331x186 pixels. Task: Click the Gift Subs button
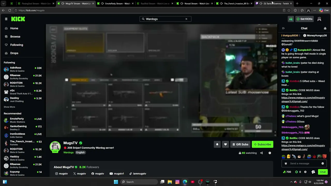pos(240,144)
